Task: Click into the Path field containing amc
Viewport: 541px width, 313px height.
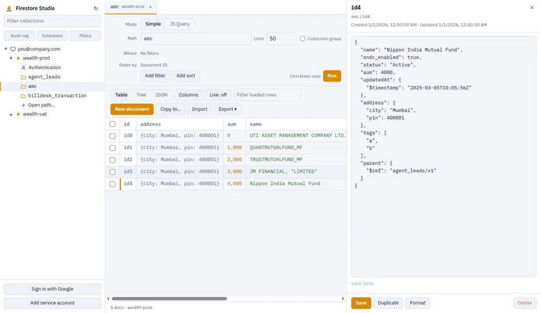Action: 196,39
